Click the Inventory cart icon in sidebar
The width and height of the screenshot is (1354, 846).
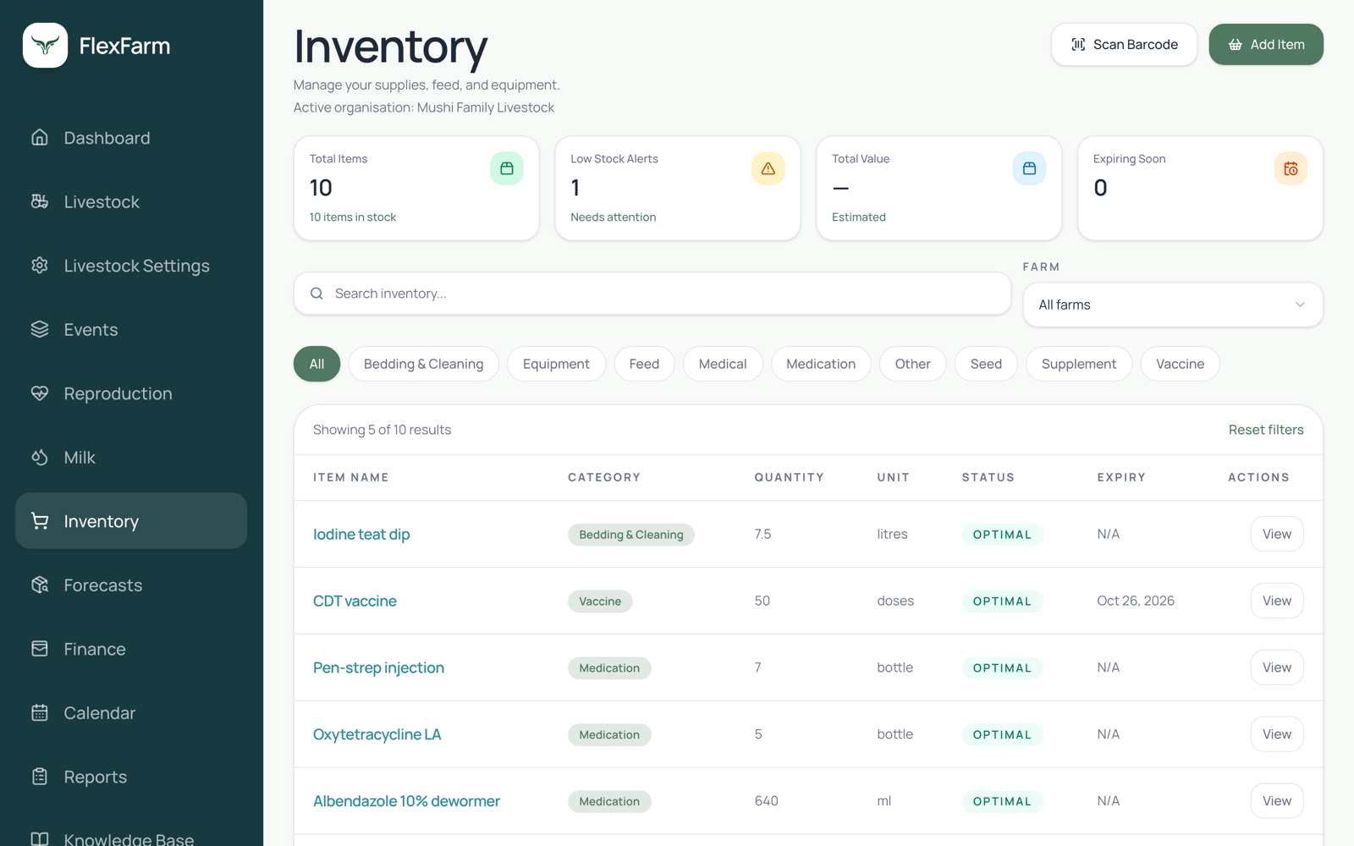coord(40,520)
